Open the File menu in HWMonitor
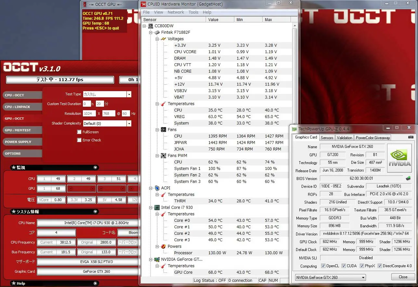The width and height of the screenshot is (418, 287). [x=146, y=12]
